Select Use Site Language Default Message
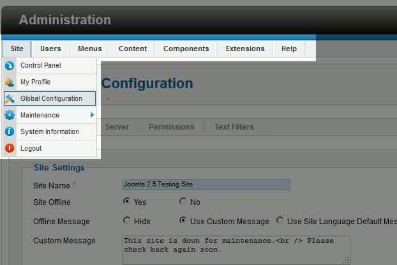 pos(280,221)
